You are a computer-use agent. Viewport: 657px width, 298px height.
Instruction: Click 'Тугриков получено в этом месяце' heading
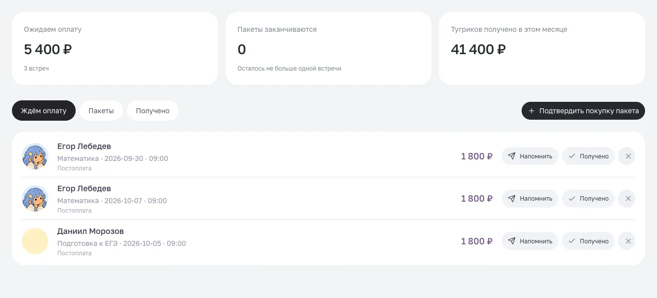click(509, 29)
